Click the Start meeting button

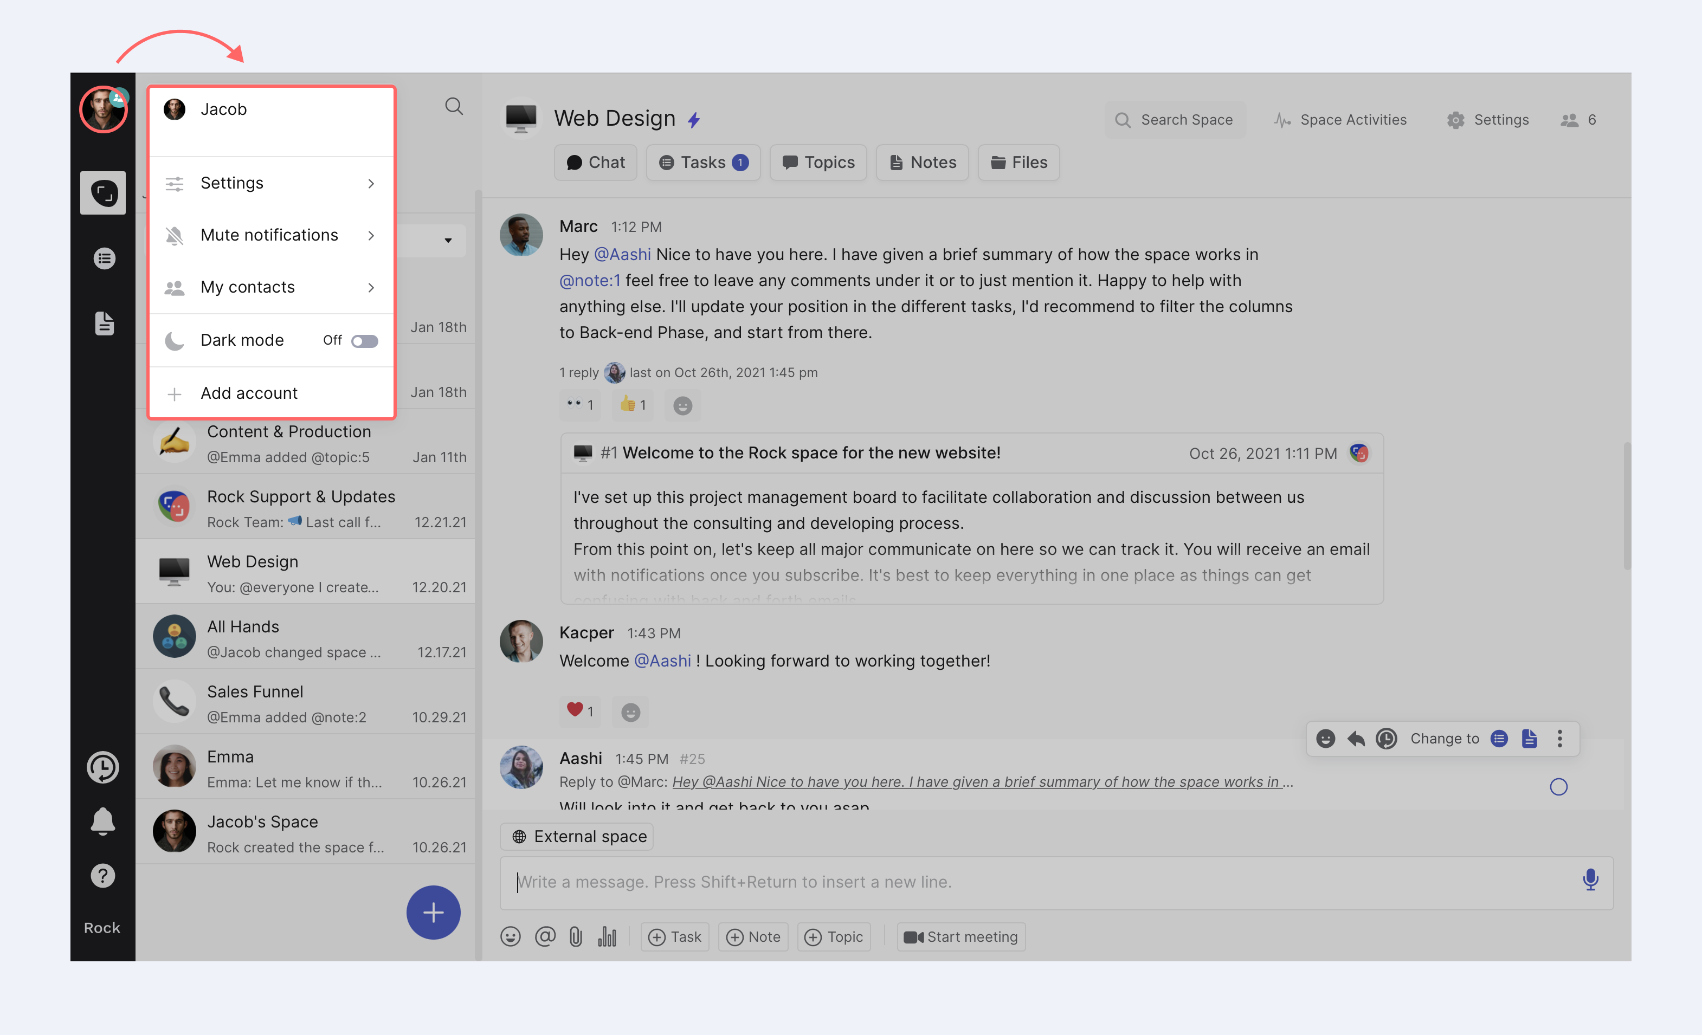click(x=961, y=937)
